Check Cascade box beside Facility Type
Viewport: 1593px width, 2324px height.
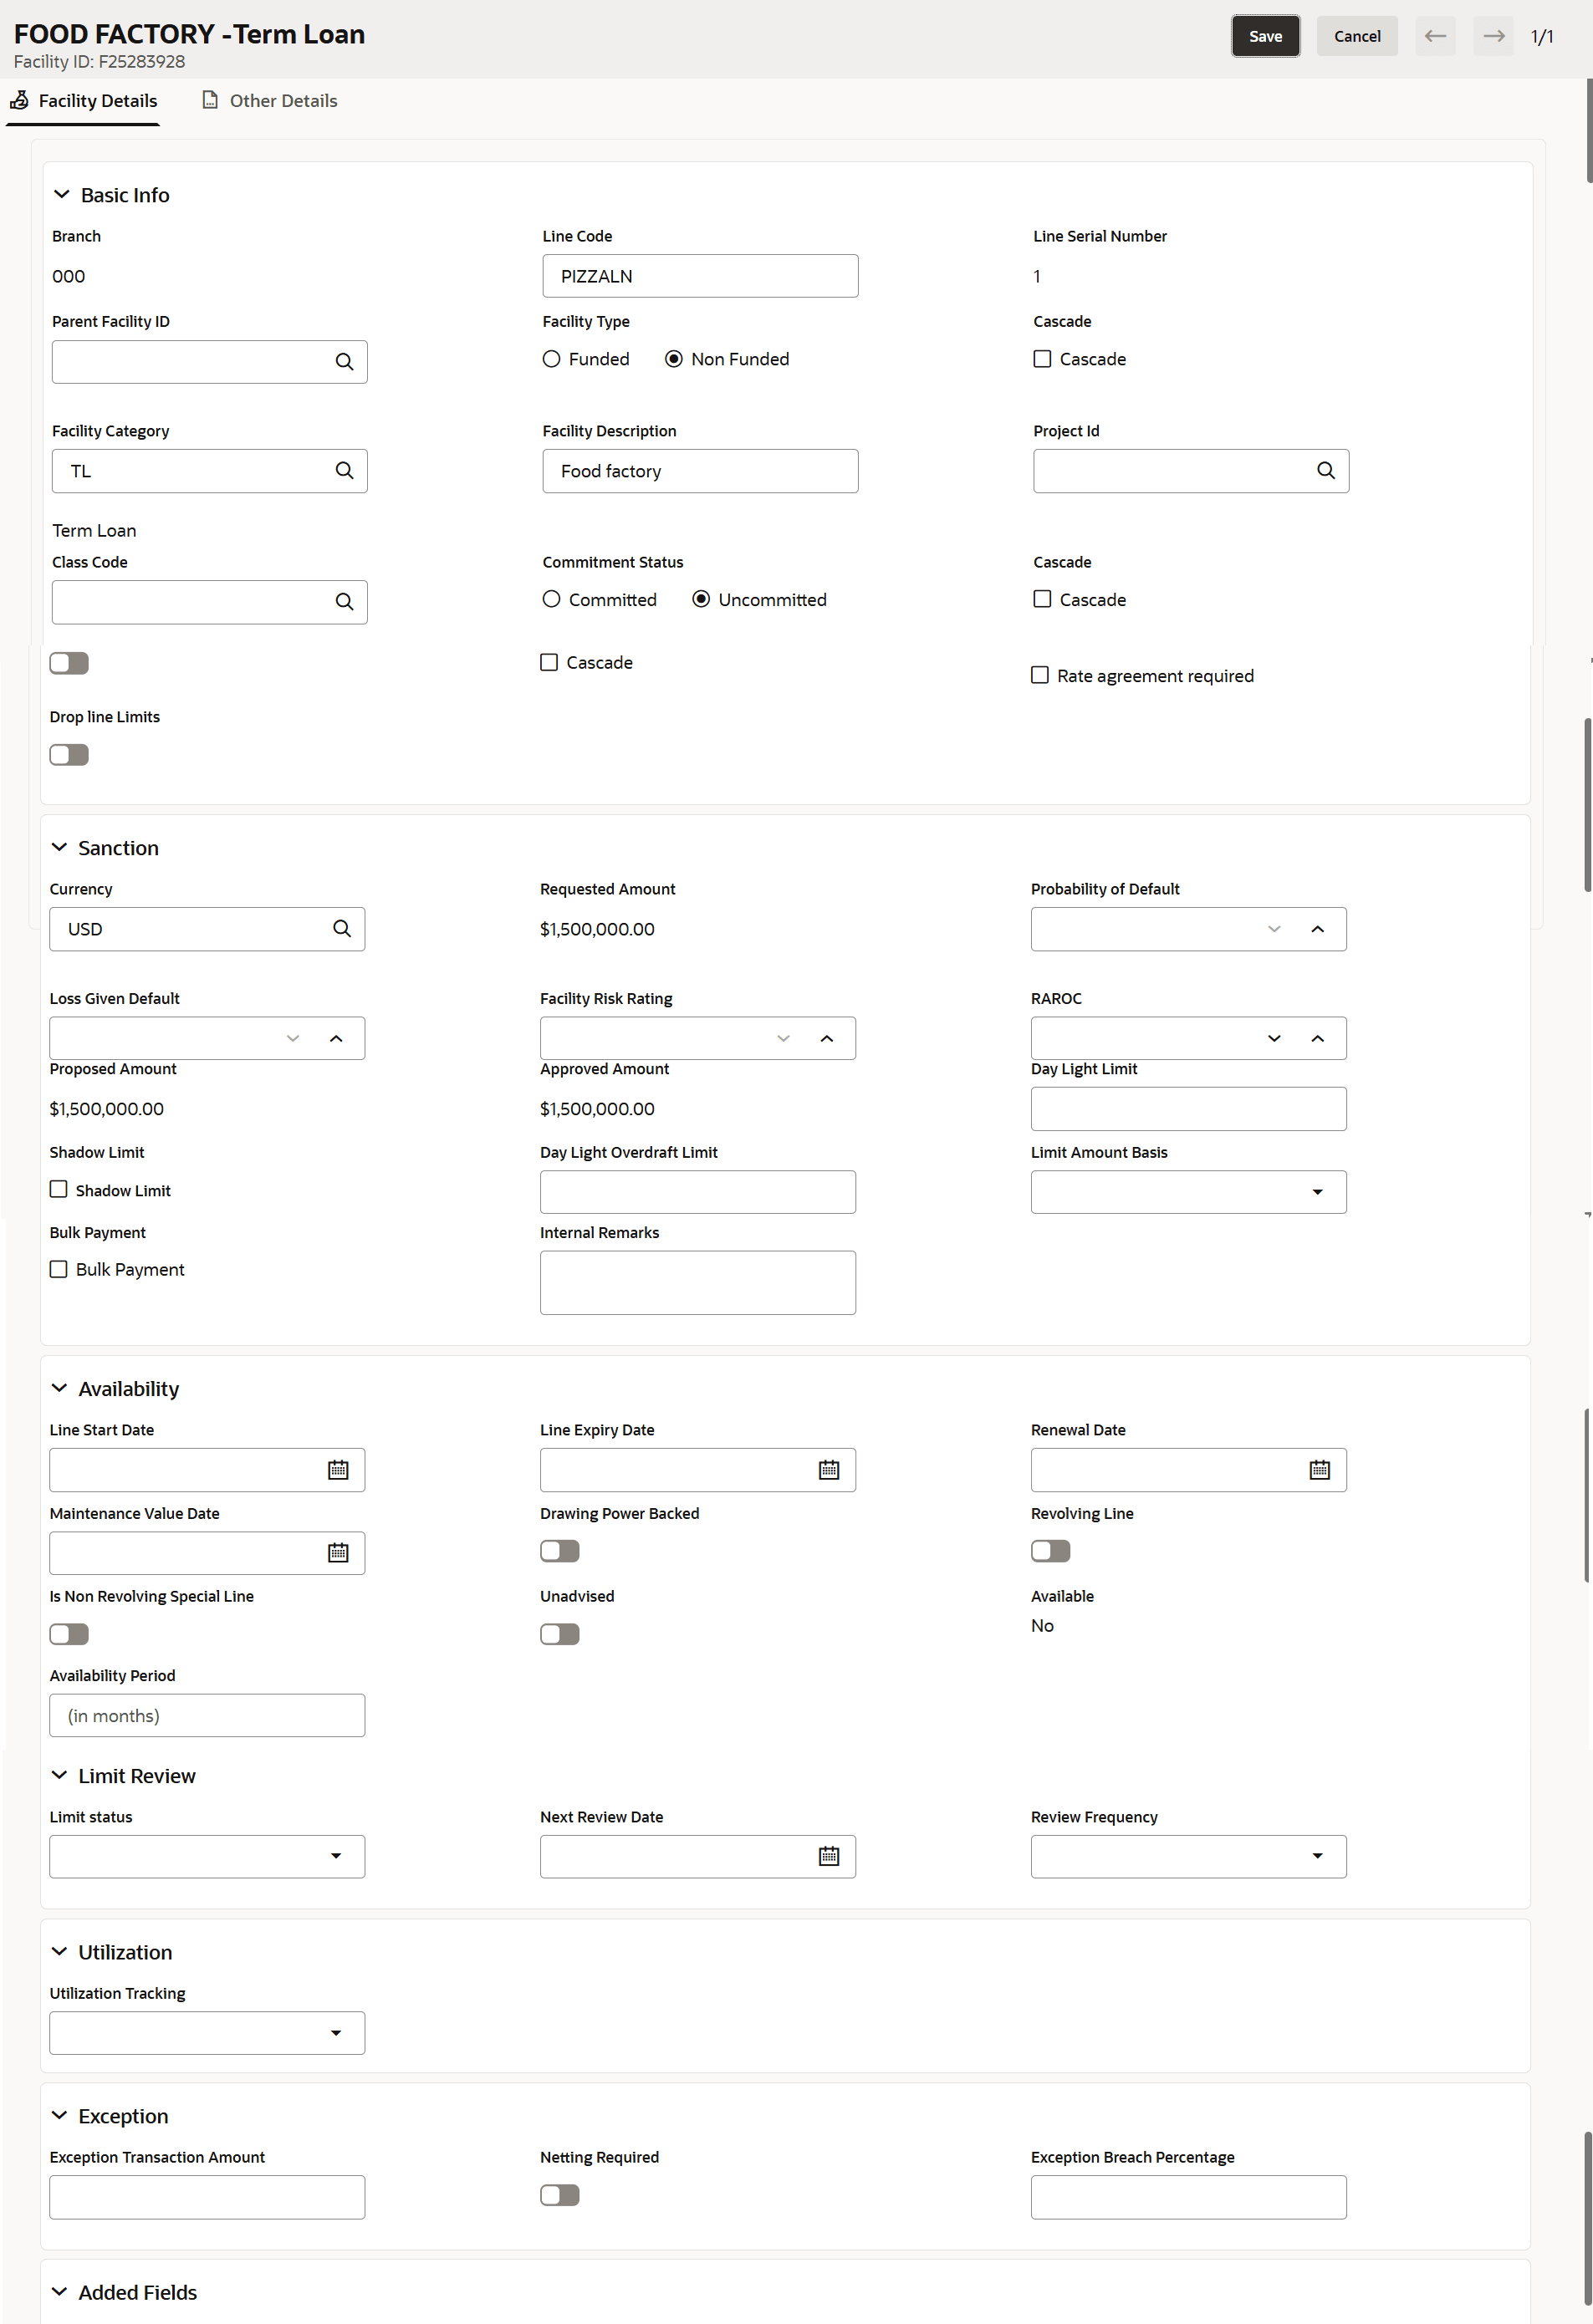pos(1042,359)
